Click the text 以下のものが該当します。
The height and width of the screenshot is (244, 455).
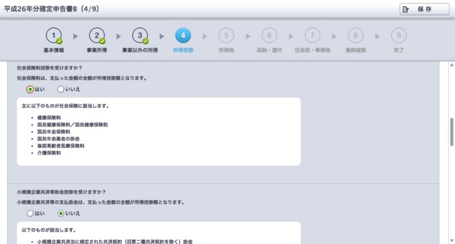tap(49, 230)
